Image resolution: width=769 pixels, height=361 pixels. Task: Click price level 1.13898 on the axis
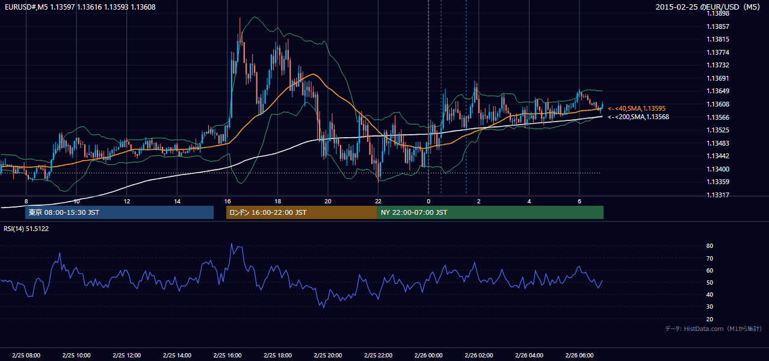tap(718, 13)
